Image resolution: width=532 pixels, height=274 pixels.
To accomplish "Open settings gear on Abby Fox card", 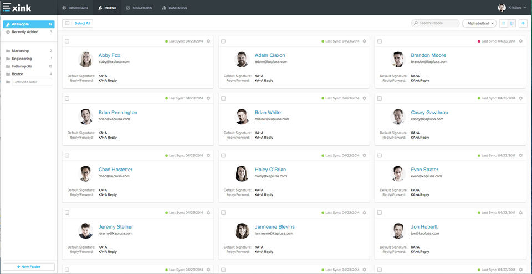I will pyautogui.click(x=208, y=41).
